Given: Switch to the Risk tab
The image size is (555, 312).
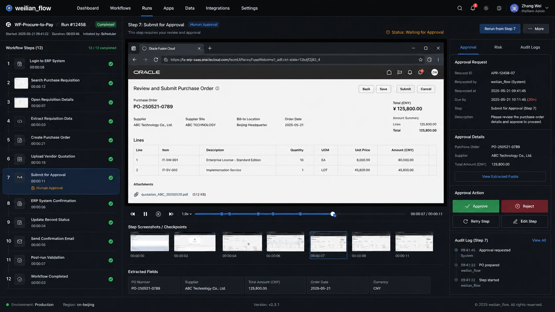Looking at the screenshot, I should click(498, 47).
